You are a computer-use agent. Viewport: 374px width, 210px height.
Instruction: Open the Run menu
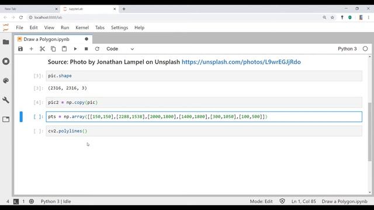(65, 27)
